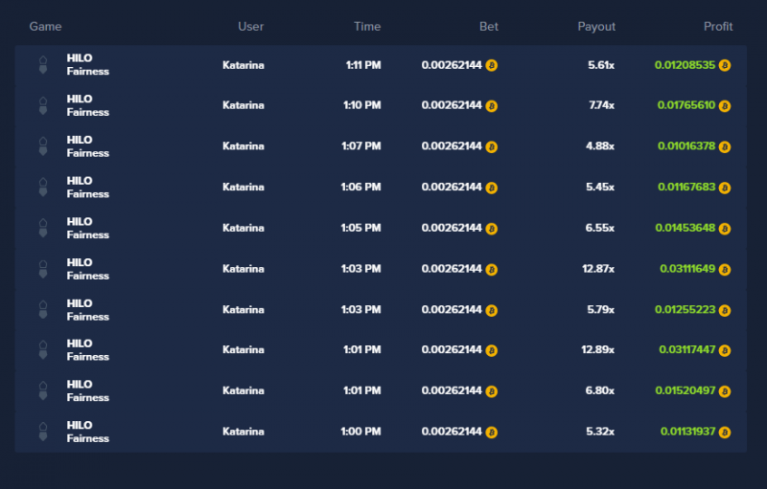The height and width of the screenshot is (489, 767).
Task: Click the profit amount 0.01131937
Action: tap(687, 432)
